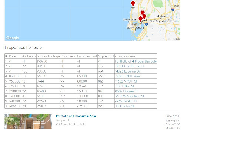Open the 14323 Lucerne Dr listing
Screen dimensions: 237x148
pyautogui.click(x=127, y=71)
